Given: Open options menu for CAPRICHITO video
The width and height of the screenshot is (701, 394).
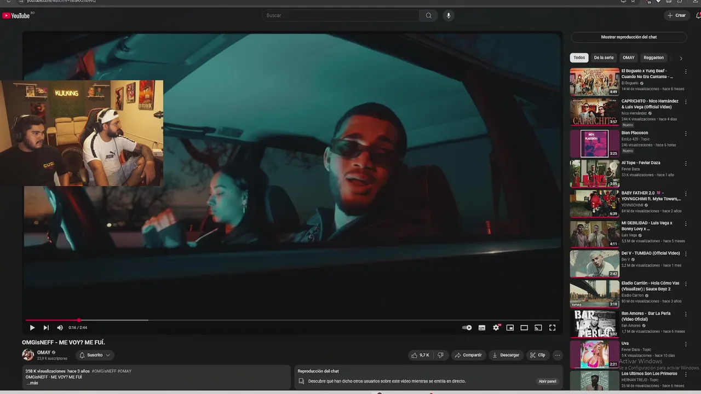Looking at the screenshot, I should click(685, 102).
